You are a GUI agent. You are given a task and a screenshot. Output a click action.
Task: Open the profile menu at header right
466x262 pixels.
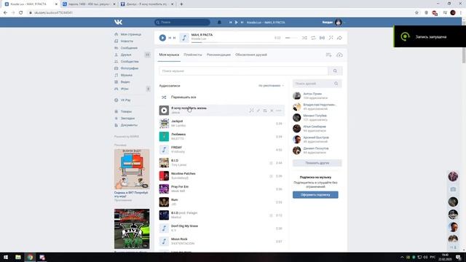pyautogui.click(x=333, y=23)
